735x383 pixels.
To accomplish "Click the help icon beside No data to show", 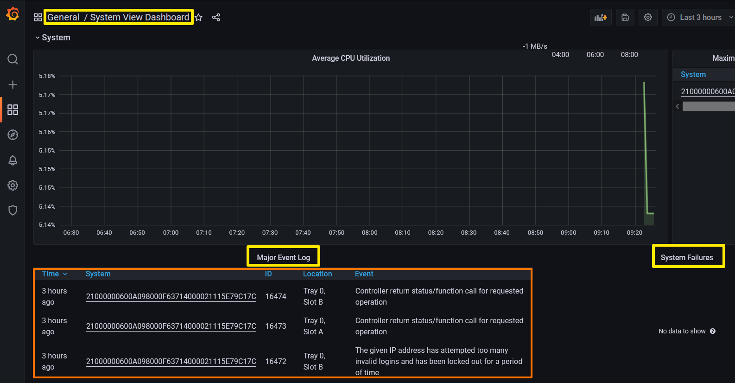I will (x=713, y=331).
